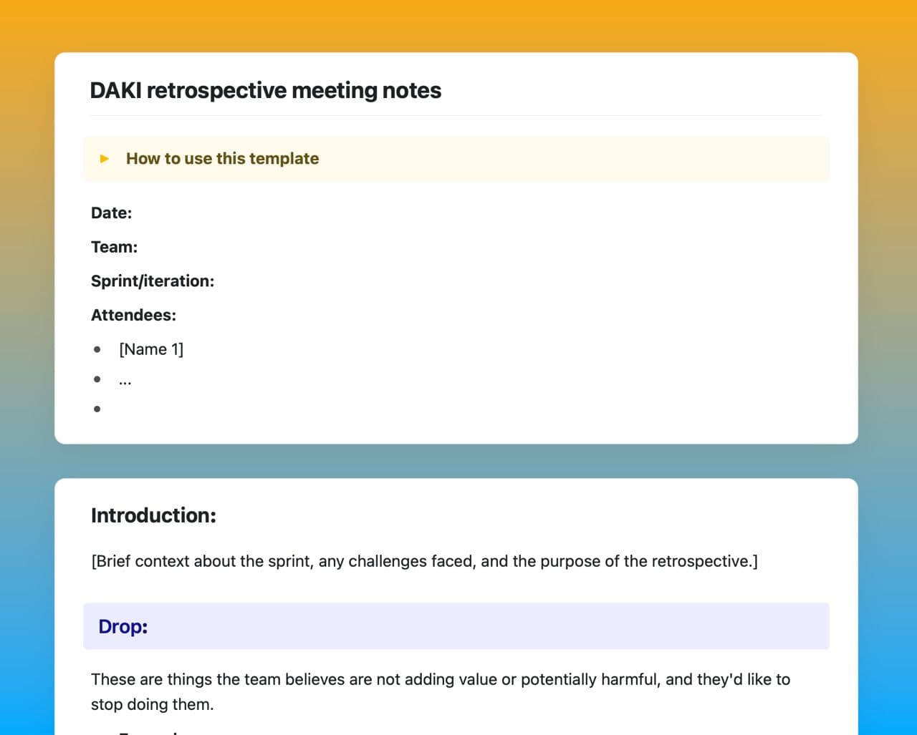Viewport: 917px width, 735px height.
Task: Click the bullet dot beside [Name 1]
Action: point(97,349)
